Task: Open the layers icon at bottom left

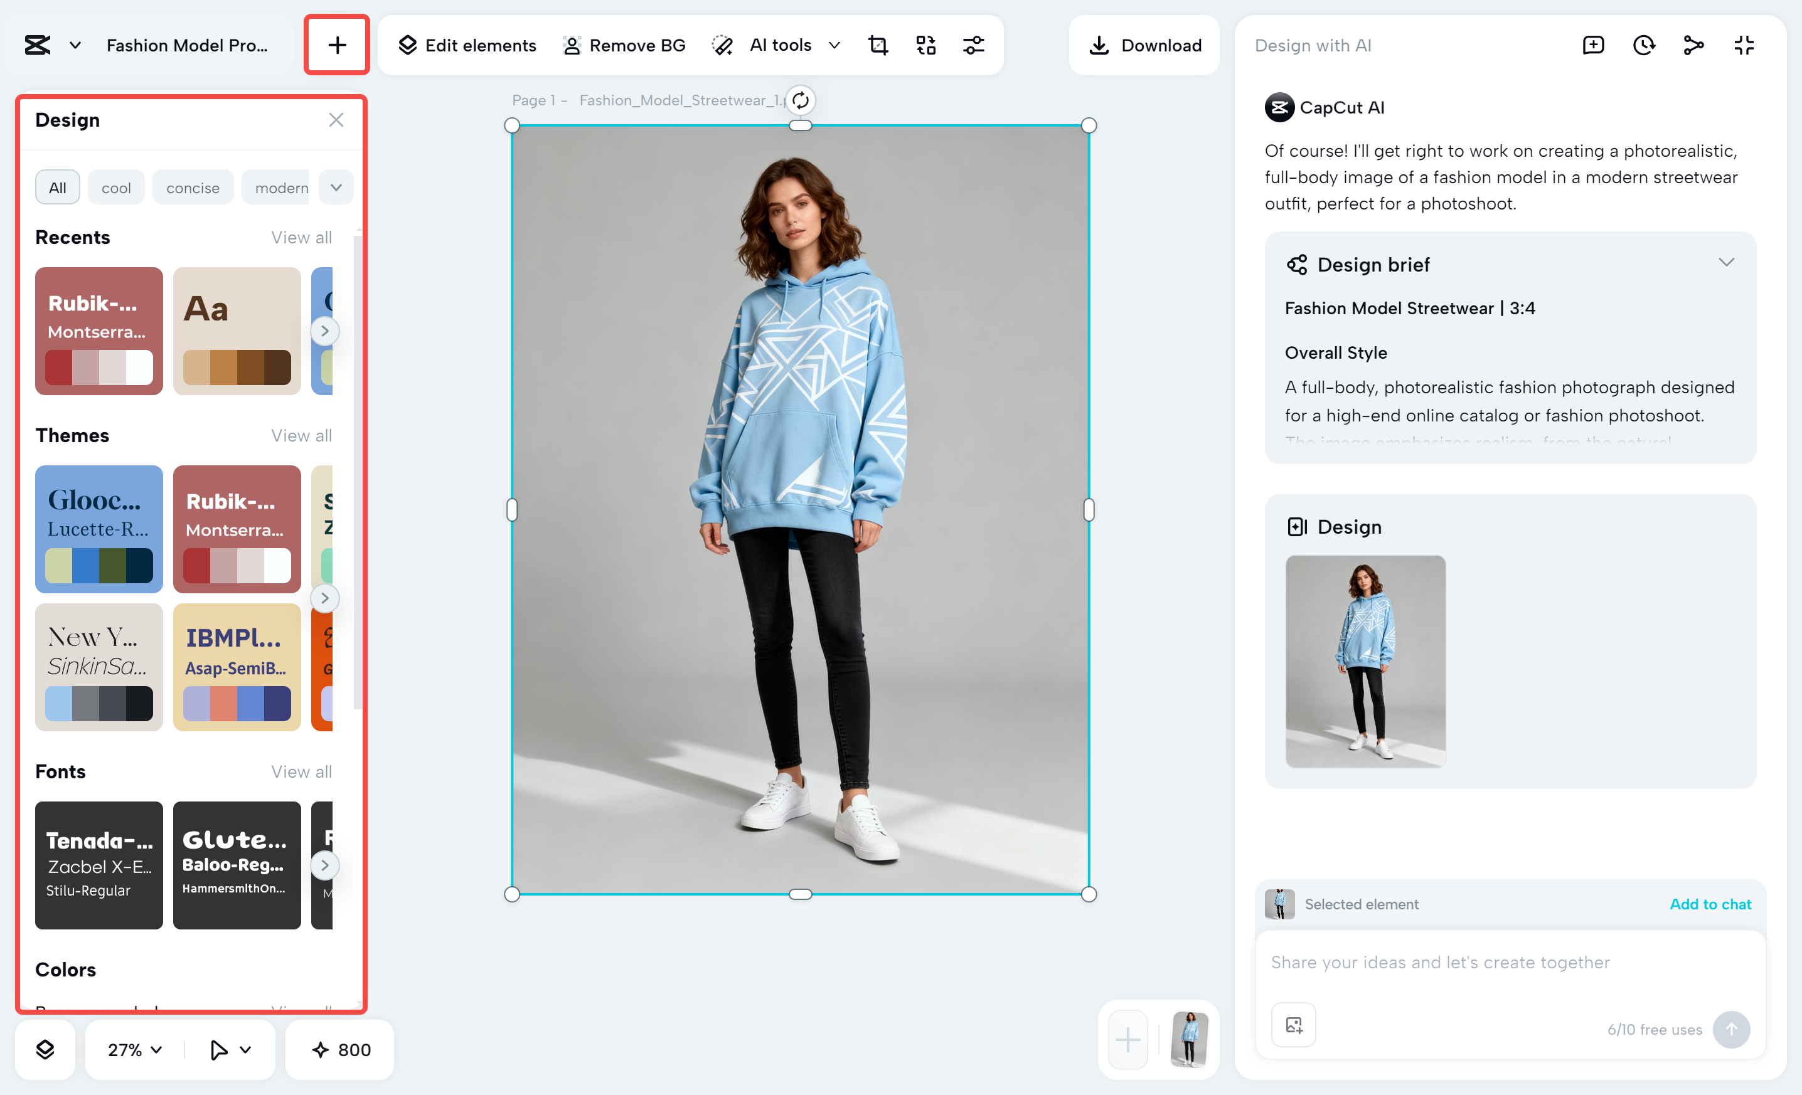Action: [x=45, y=1050]
